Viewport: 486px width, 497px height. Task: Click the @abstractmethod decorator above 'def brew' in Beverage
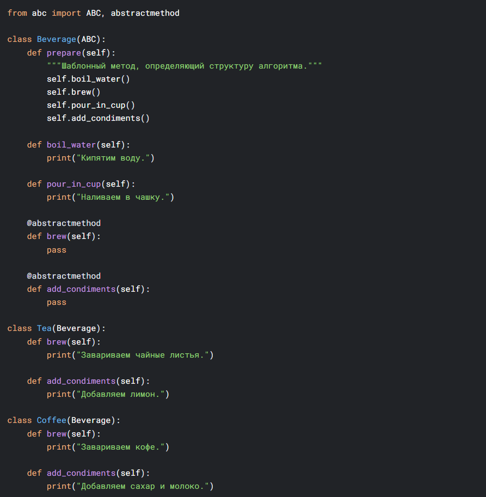[x=64, y=224]
